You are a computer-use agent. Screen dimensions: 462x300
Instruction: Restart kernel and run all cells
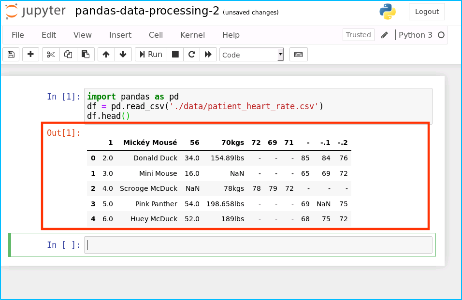point(208,55)
